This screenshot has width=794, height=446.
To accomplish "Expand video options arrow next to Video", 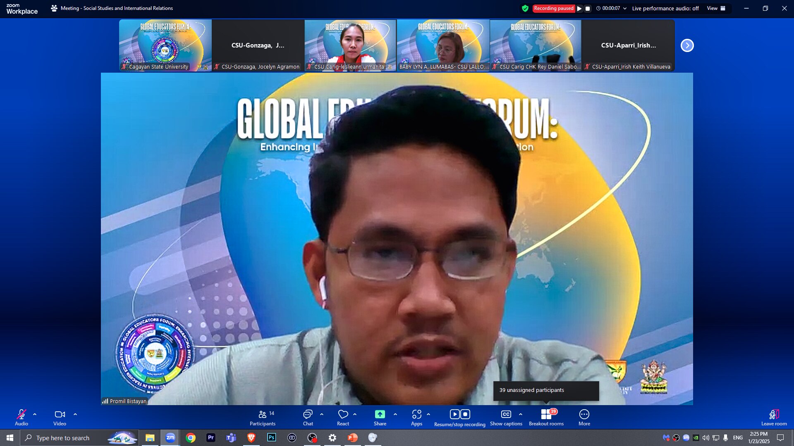I will click(75, 414).
